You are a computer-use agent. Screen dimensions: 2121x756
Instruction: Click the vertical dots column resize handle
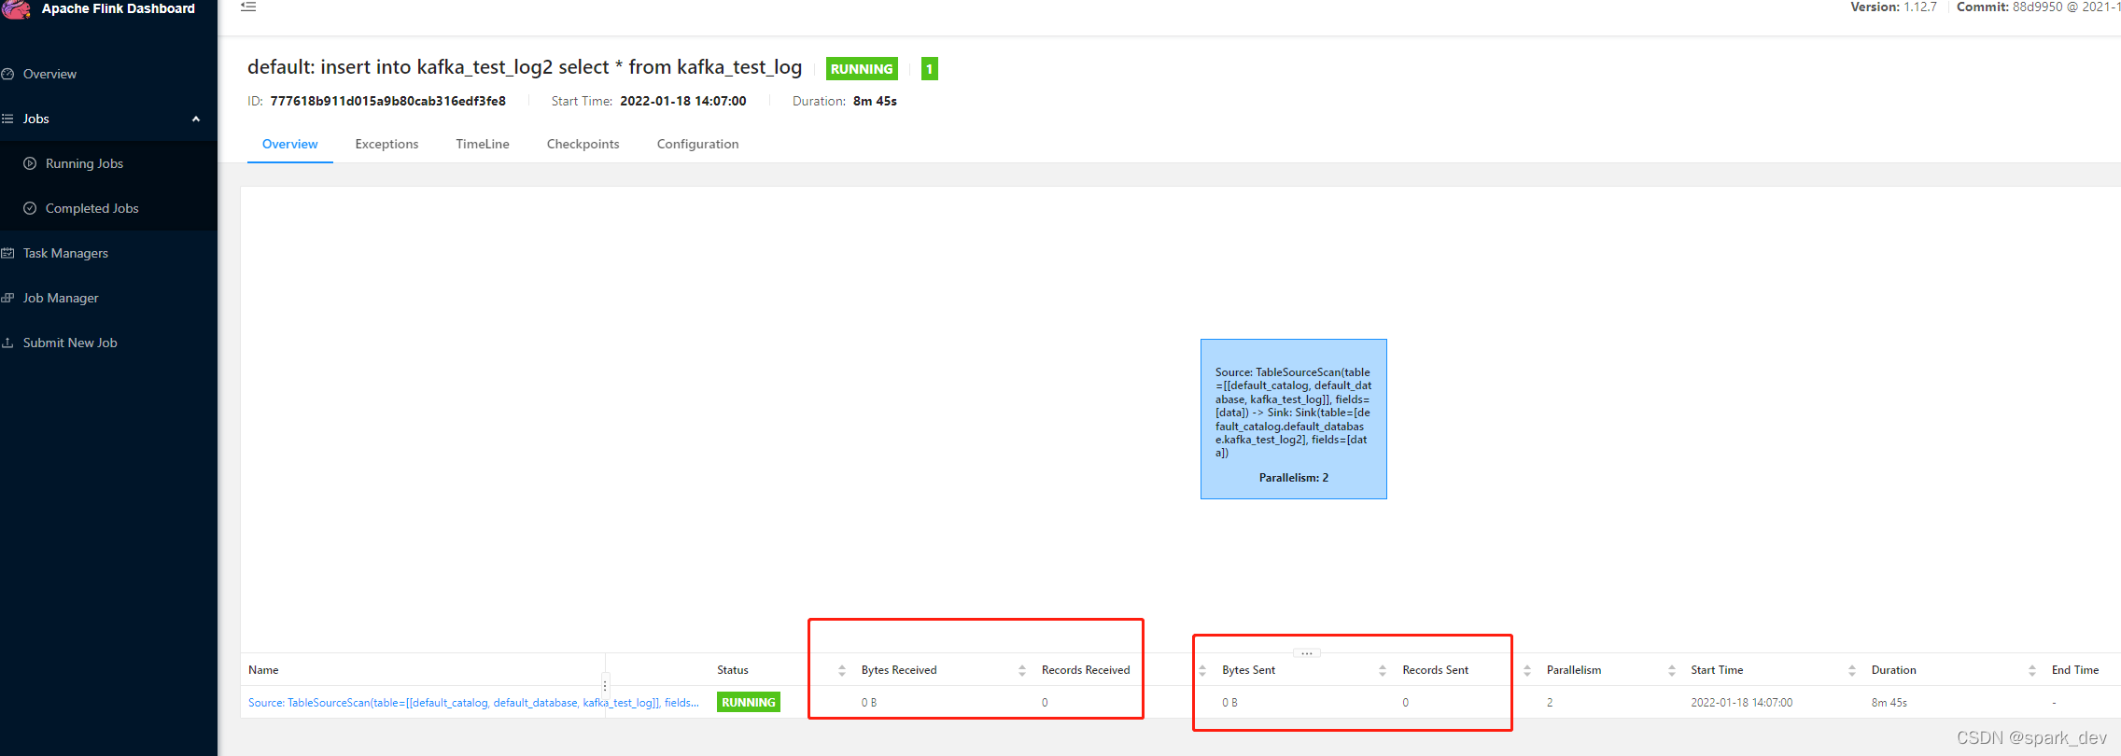pyautogui.click(x=605, y=686)
